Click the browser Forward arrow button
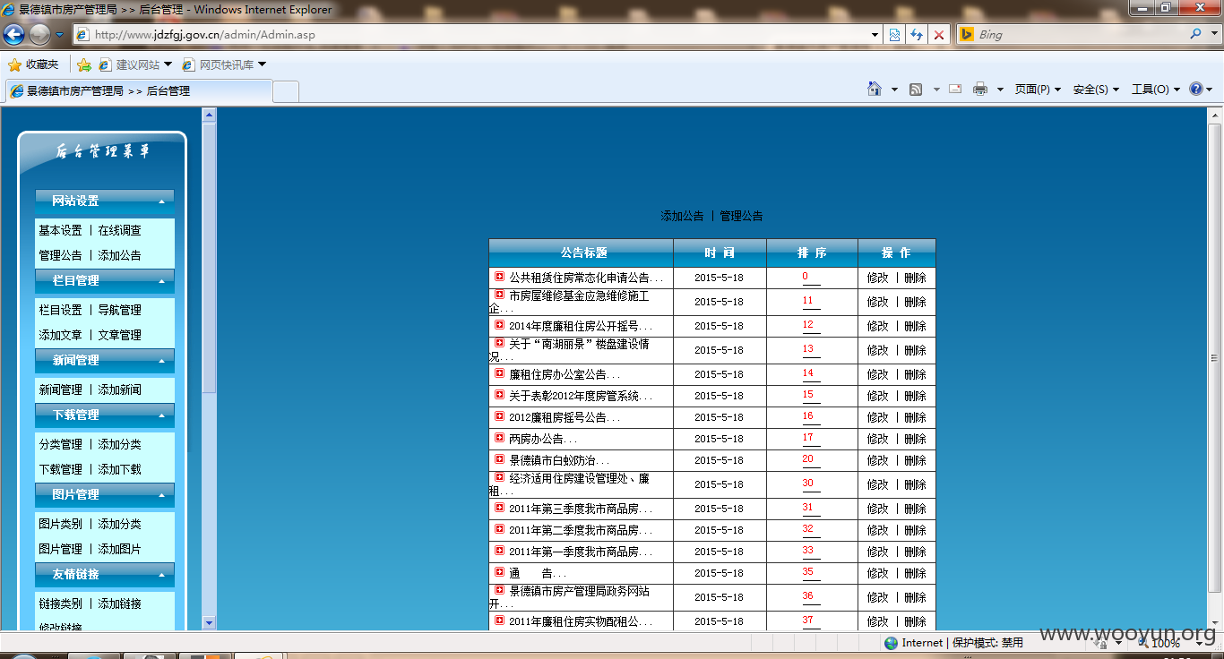The image size is (1224, 659). [39, 35]
